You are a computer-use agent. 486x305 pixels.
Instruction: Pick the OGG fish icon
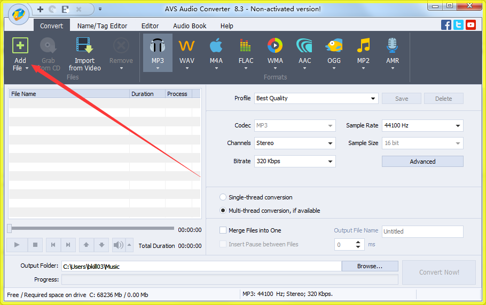334,45
